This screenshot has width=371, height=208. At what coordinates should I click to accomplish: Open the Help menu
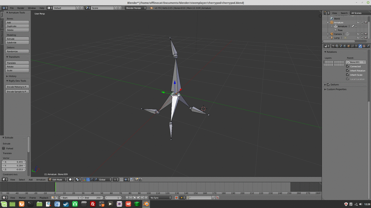click(42, 8)
